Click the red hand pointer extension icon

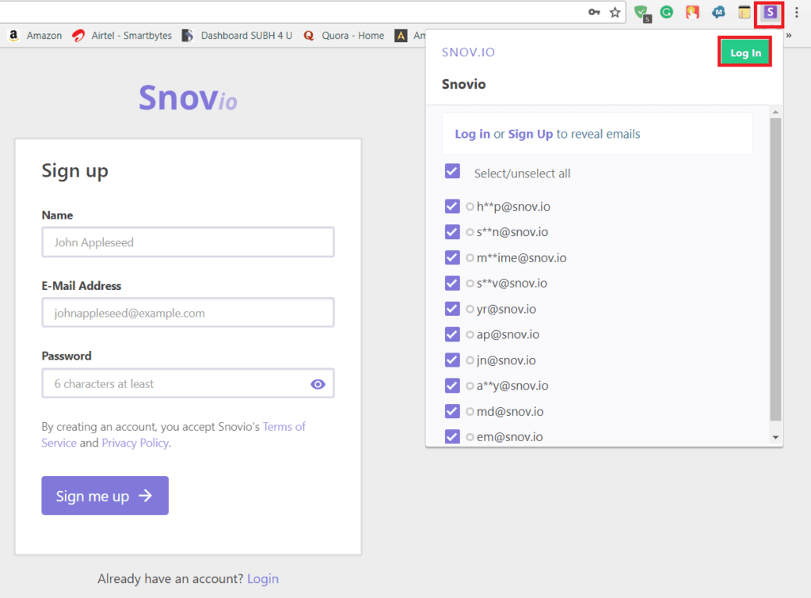[x=692, y=13]
